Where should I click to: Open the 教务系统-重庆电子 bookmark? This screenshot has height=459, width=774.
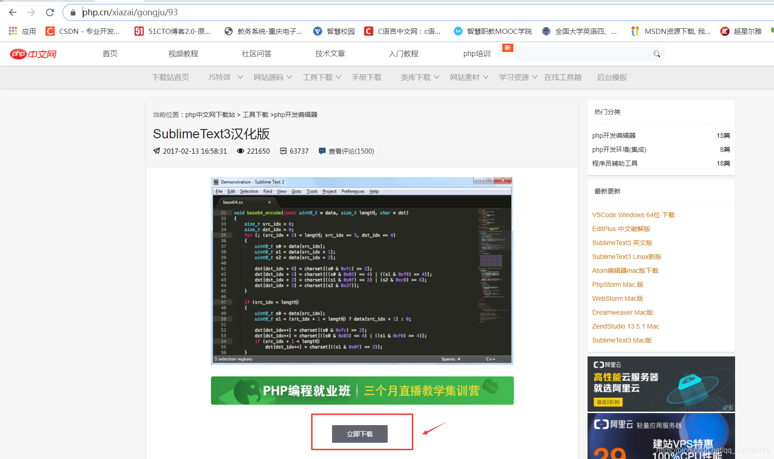[x=263, y=31]
